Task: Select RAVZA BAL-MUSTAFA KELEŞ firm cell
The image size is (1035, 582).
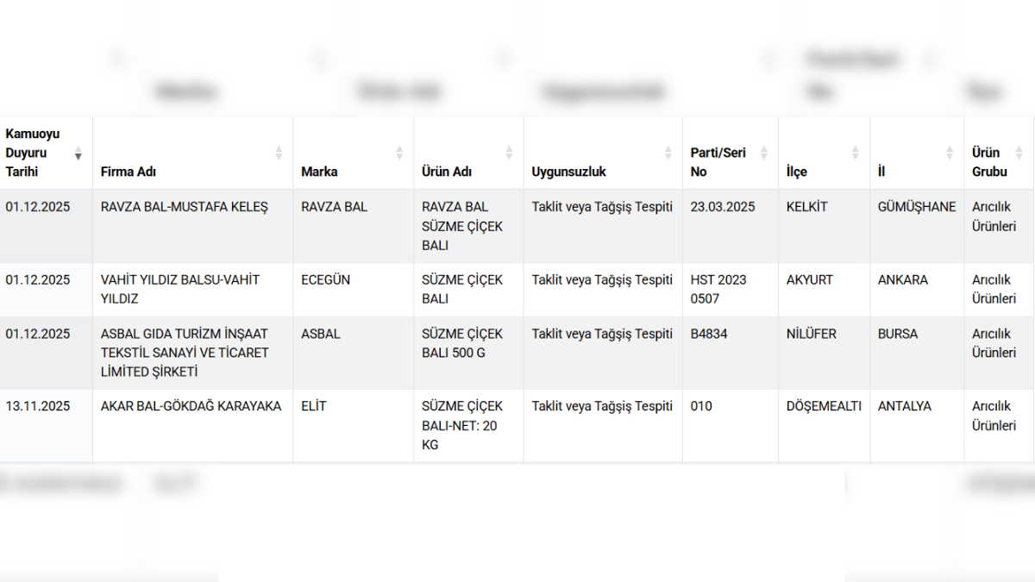Action: coord(184,207)
